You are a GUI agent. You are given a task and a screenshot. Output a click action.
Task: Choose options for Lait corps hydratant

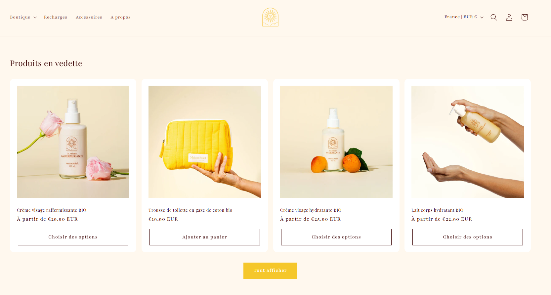[x=468, y=237]
